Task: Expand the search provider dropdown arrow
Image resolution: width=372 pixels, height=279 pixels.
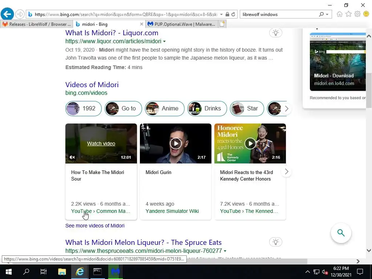Action: coord(327,14)
